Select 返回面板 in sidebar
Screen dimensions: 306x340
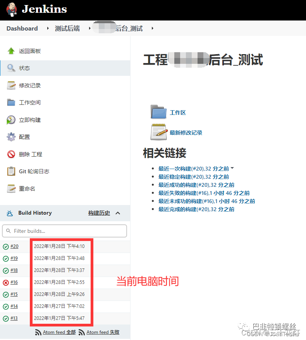pos(30,51)
